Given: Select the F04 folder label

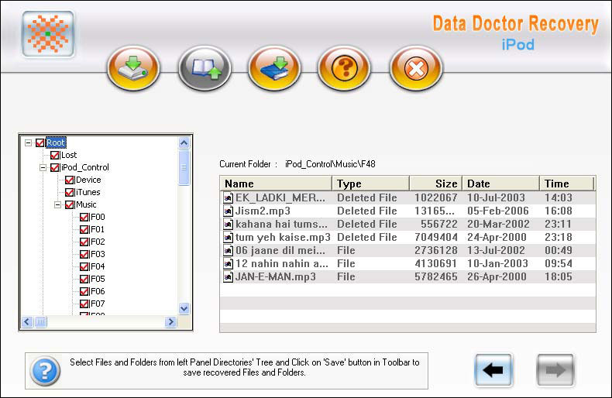Looking at the screenshot, I should click(98, 267).
